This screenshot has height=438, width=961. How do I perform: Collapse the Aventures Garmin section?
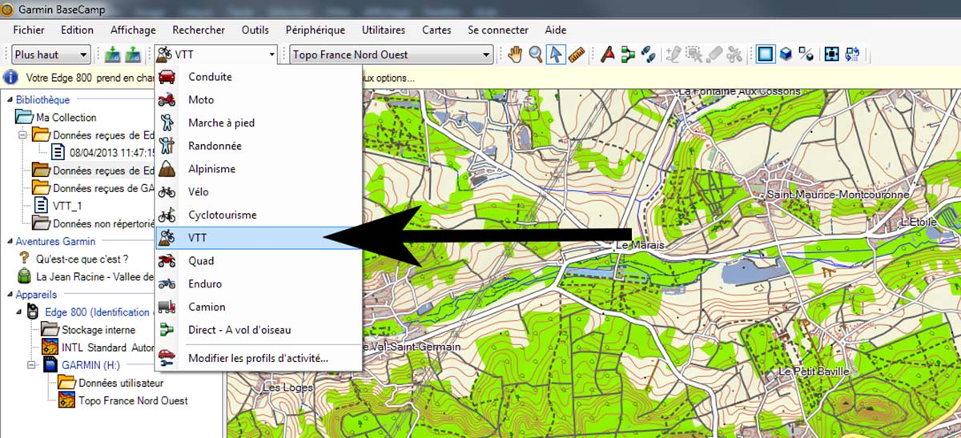coord(9,241)
